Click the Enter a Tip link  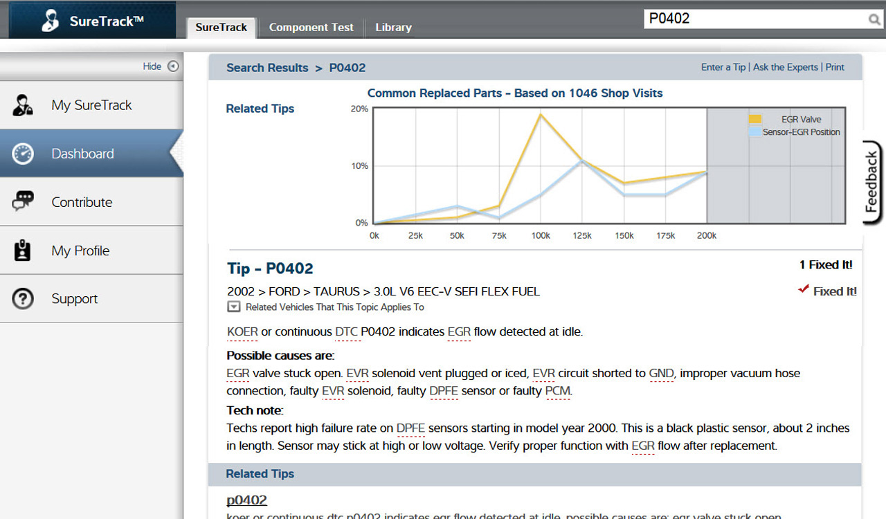pos(723,67)
